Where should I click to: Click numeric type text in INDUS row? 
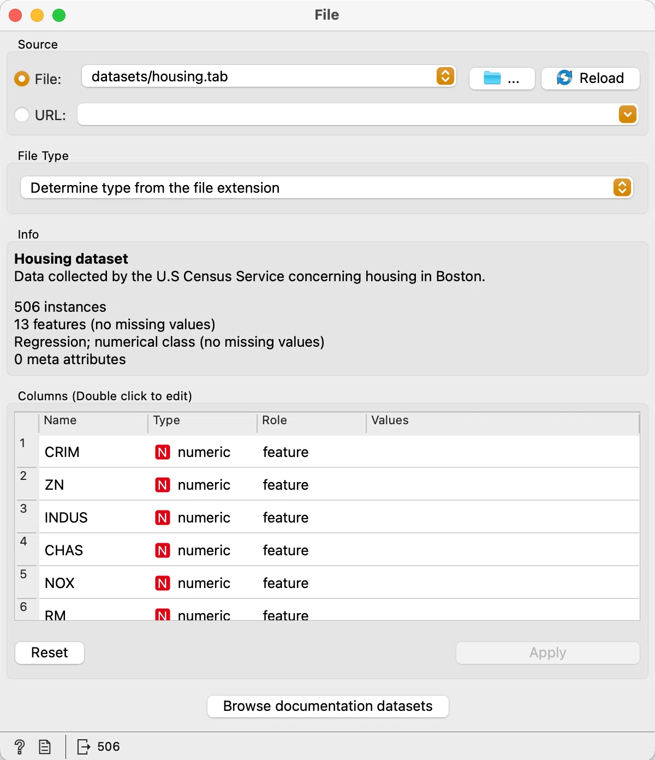click(x=204, y=518)
